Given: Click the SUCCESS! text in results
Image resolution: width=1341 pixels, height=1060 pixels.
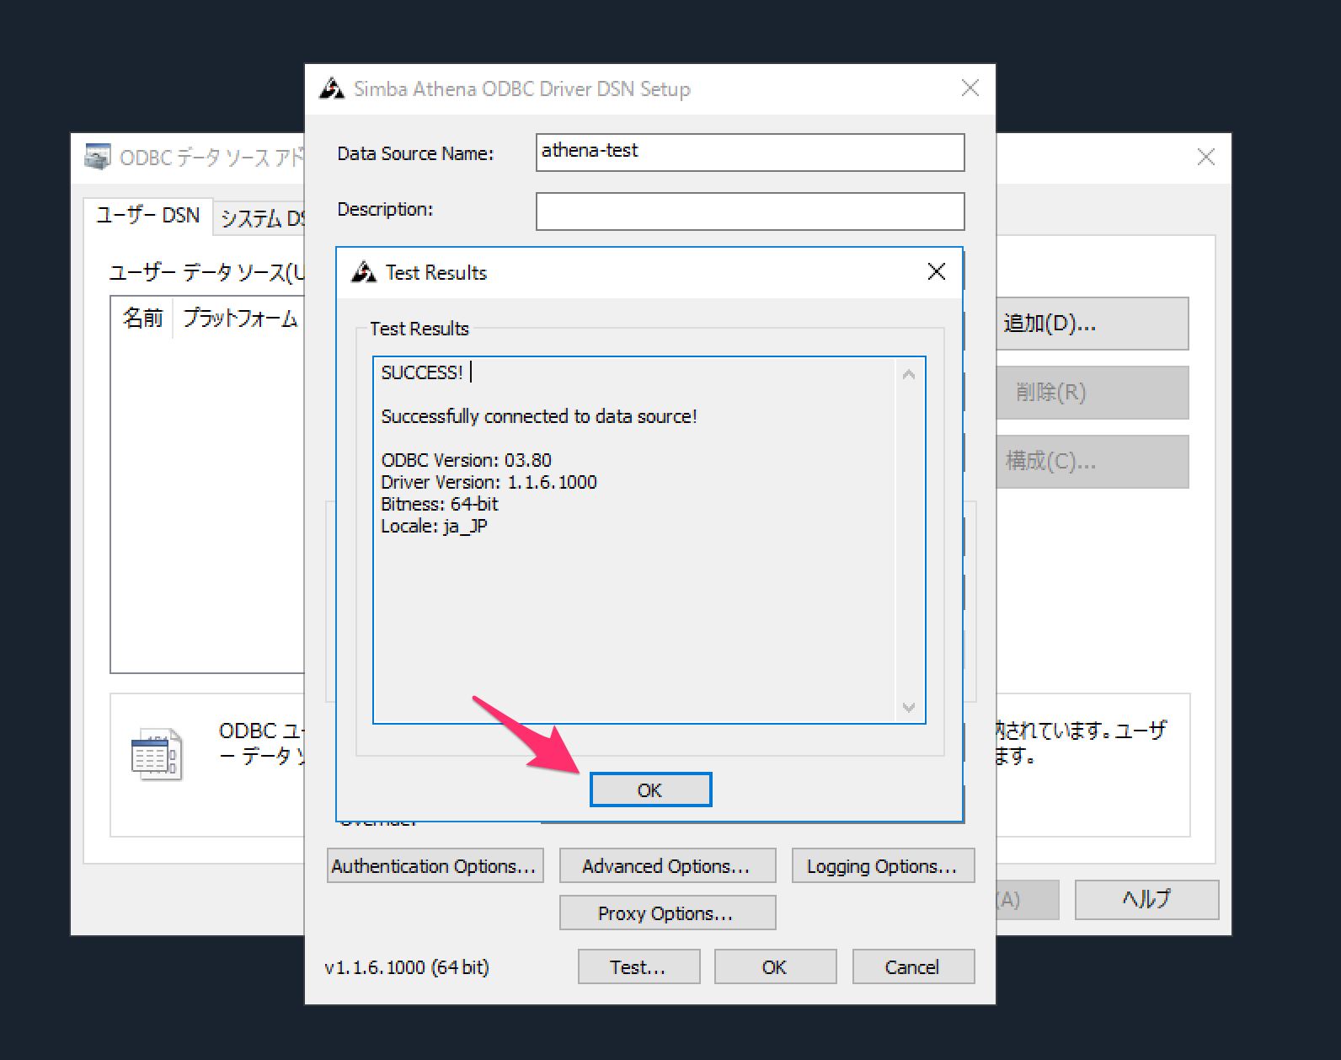Looking at the screenshot, I should [422, 372].
